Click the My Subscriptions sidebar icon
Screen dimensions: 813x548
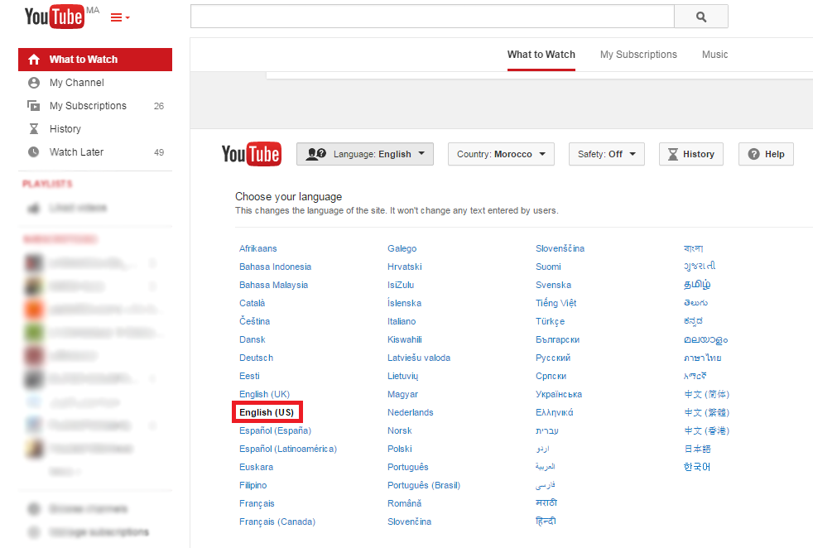34,106
